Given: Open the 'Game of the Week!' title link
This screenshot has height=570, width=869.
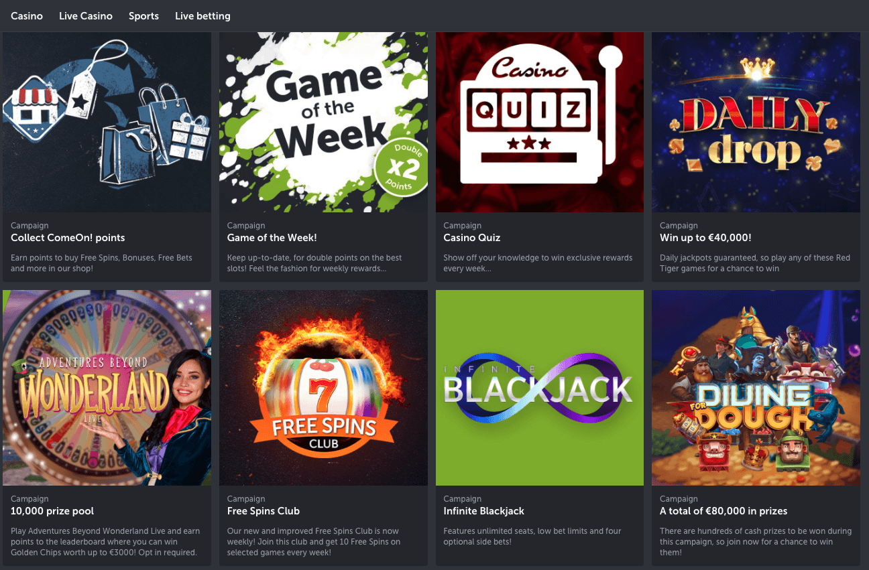Looking at the screenshot, I should point(272,238).
